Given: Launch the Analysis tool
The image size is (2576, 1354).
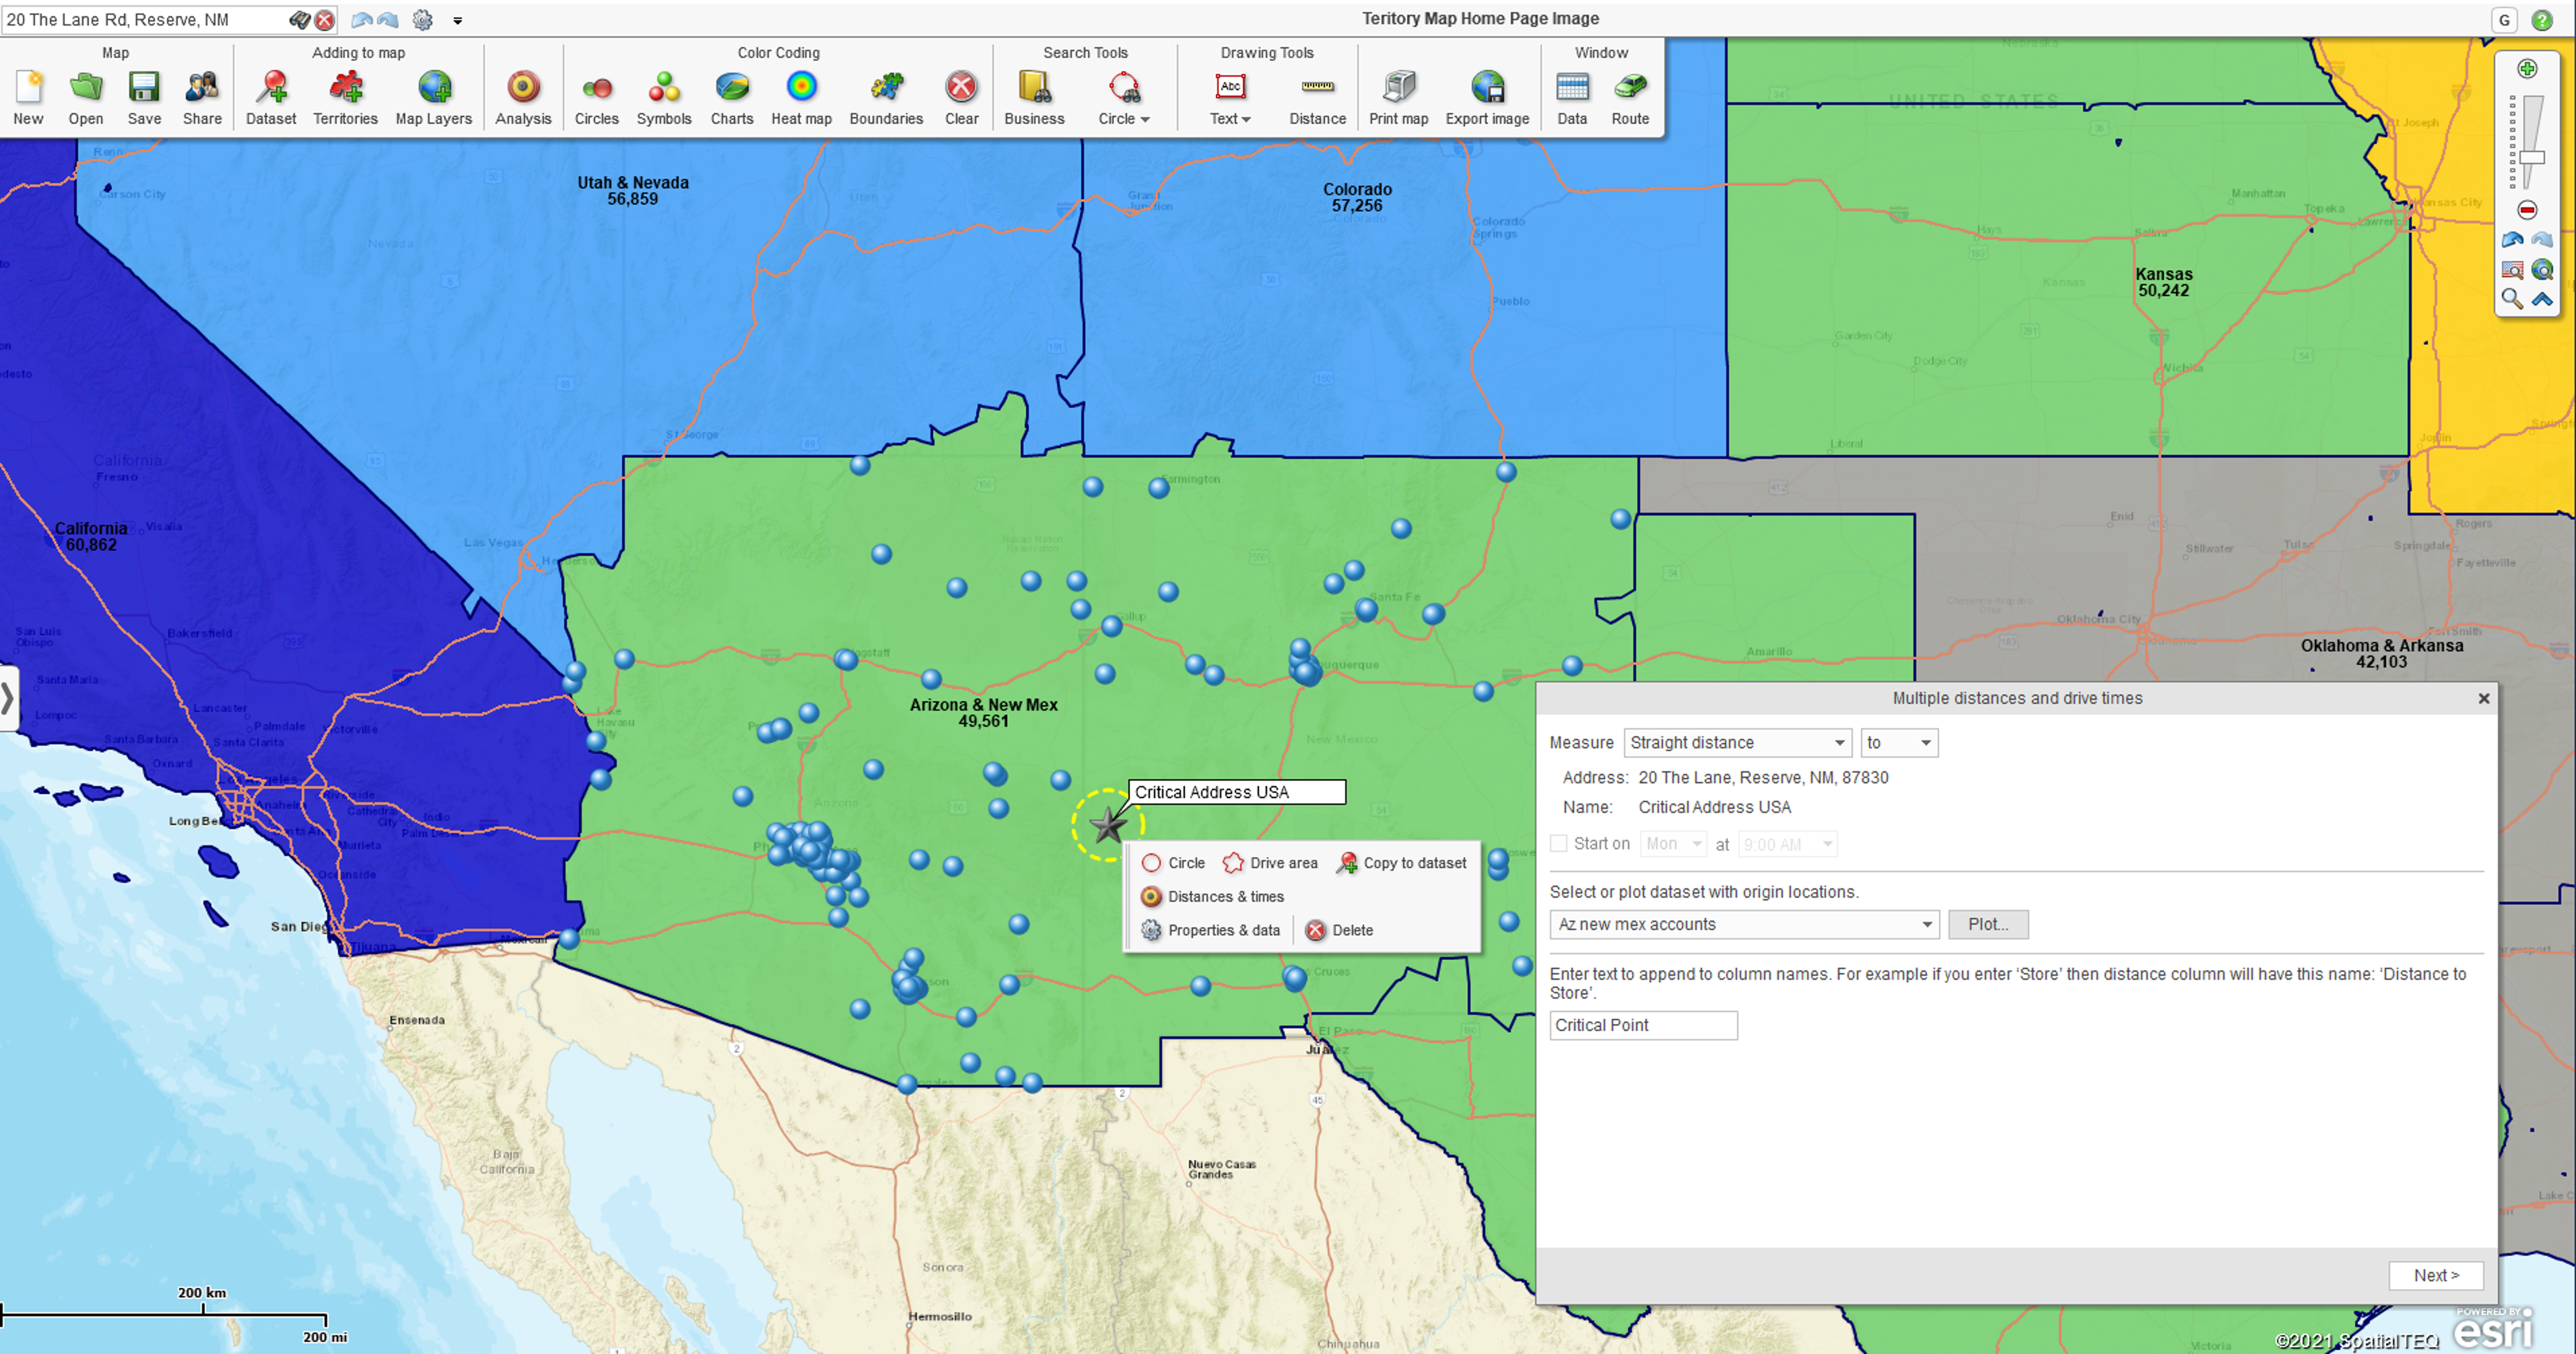Looking at the screenshot, I should [523, 98].
